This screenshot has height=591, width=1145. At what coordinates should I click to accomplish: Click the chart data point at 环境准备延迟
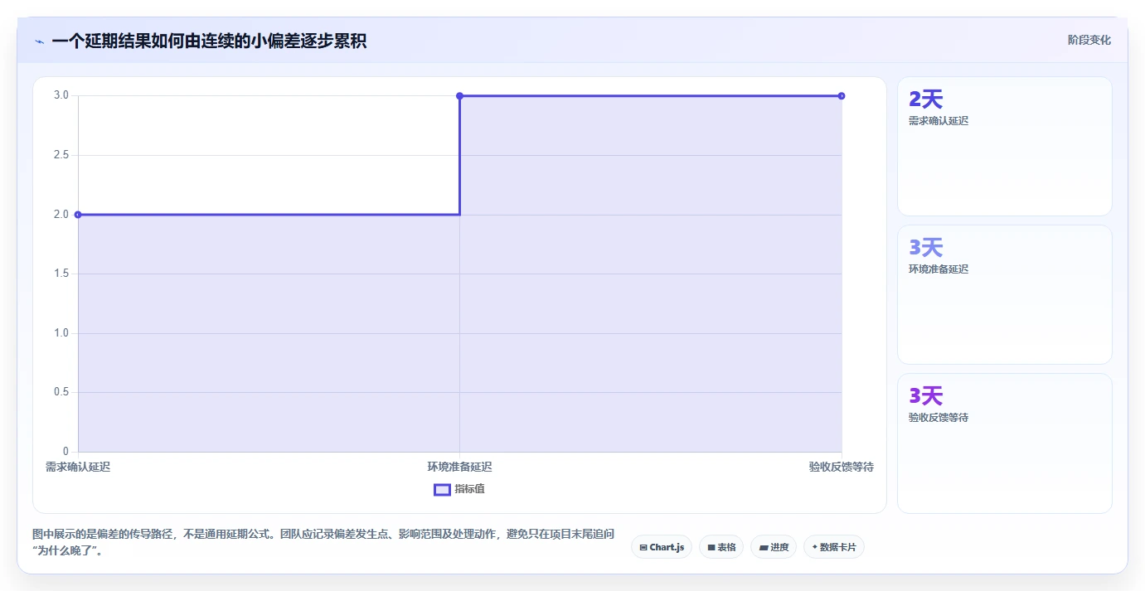pyautogui.click(x=459, y=96)
